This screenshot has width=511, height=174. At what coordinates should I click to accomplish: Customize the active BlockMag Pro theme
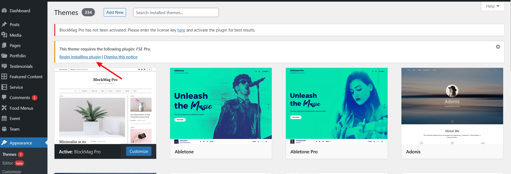pos(139,151)
